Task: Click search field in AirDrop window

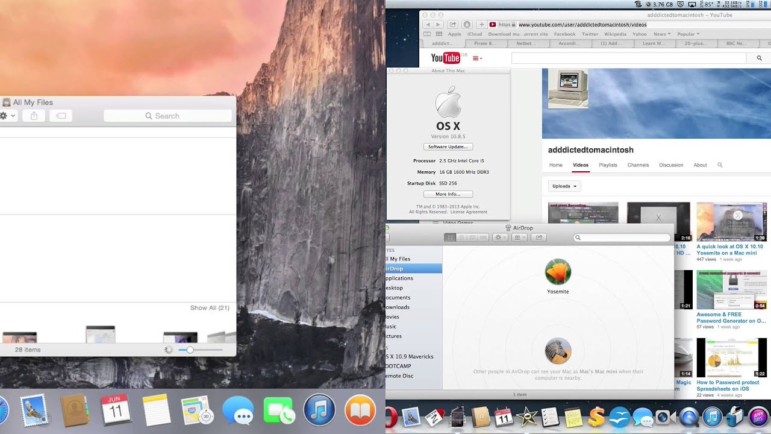Action: (x=622, y=237)
